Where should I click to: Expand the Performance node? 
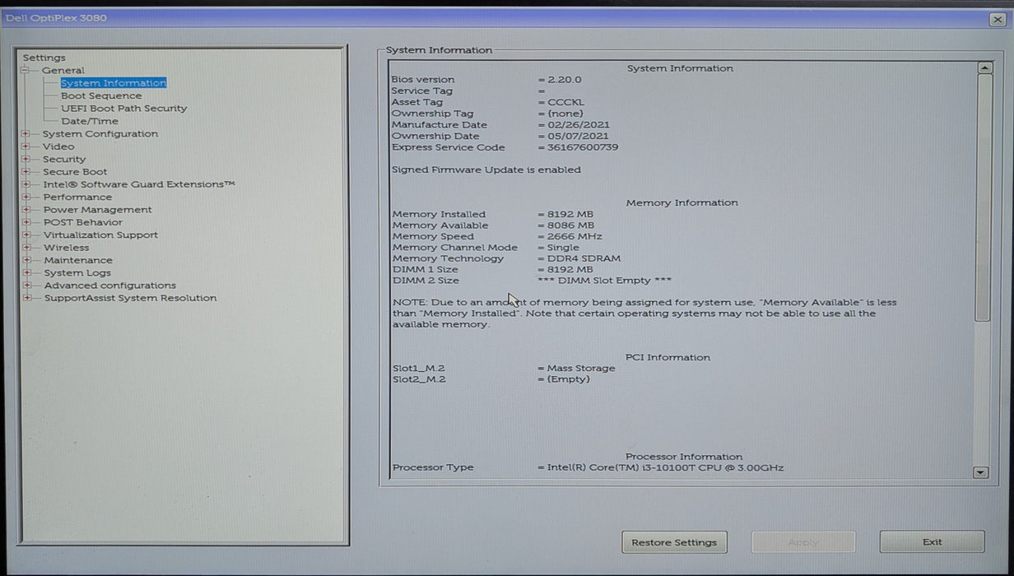(x=26, y=197)
